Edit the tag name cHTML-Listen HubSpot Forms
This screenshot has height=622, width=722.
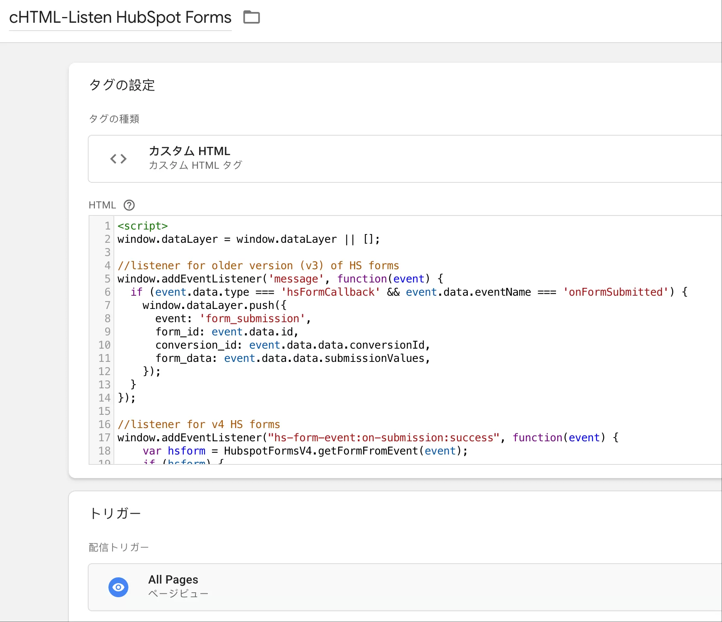tap(120, 18)
